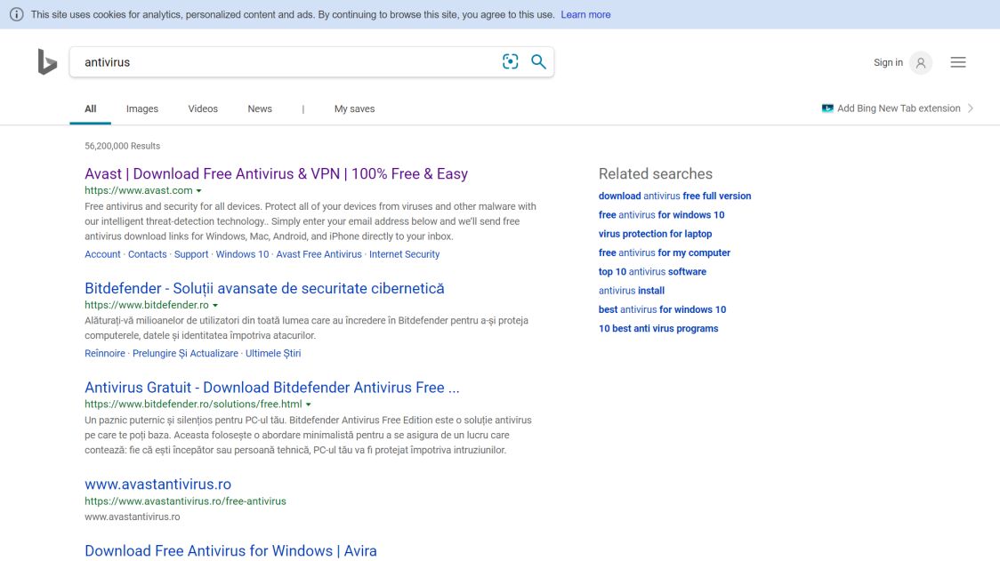The image size is (1000, 561).
Task: Click the Contacts sublink under Avast
Action: 148,254
